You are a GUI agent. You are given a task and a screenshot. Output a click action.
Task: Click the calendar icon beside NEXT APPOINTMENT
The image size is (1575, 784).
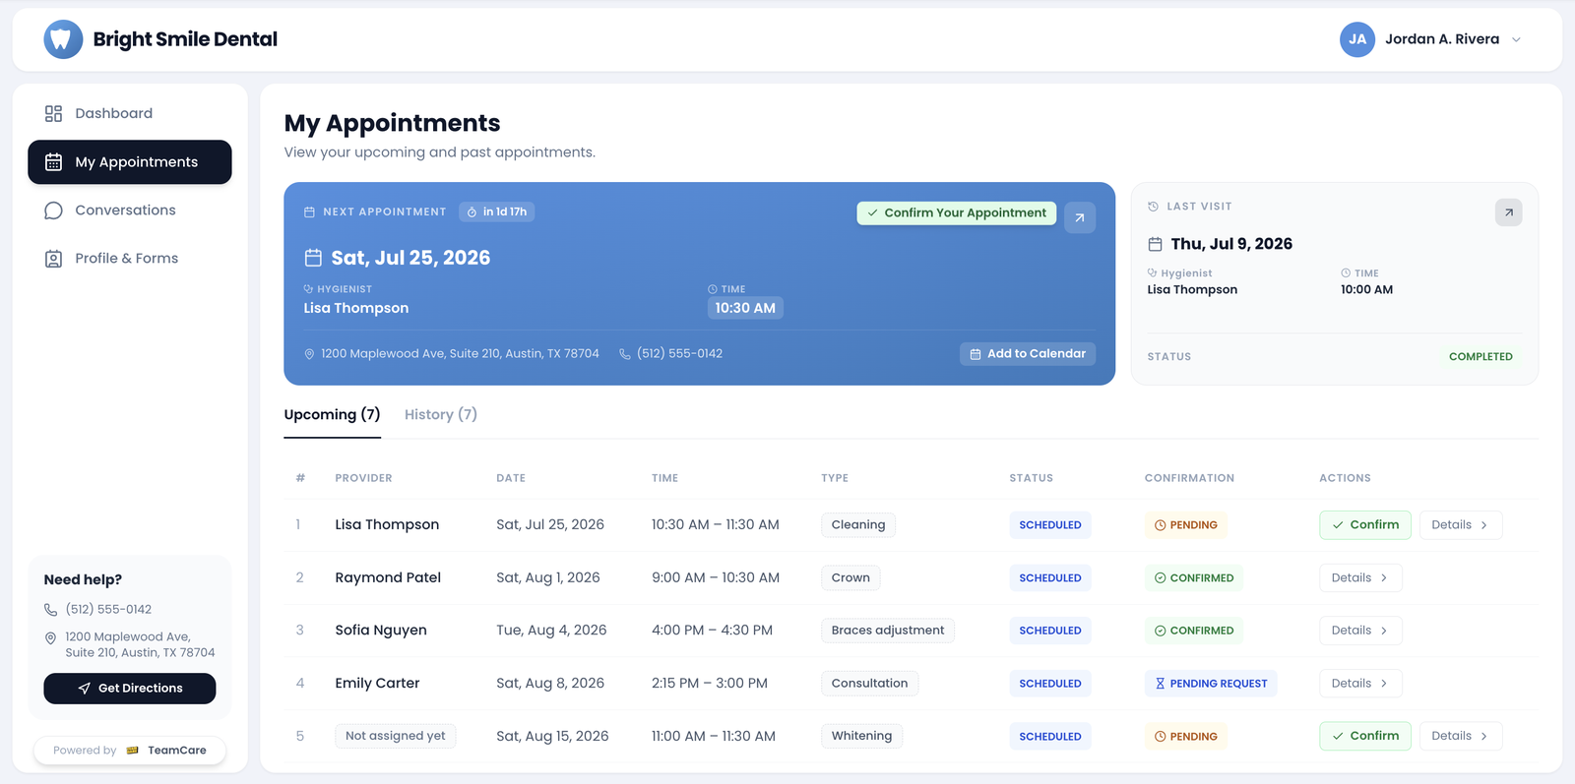click(309, 212)
